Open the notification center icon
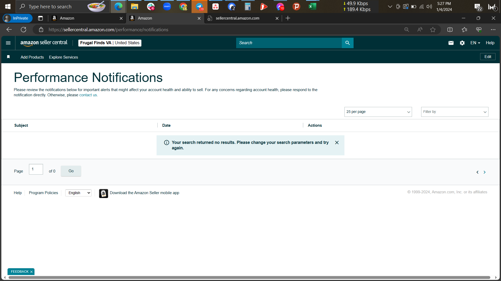 (x=478, y=7)
